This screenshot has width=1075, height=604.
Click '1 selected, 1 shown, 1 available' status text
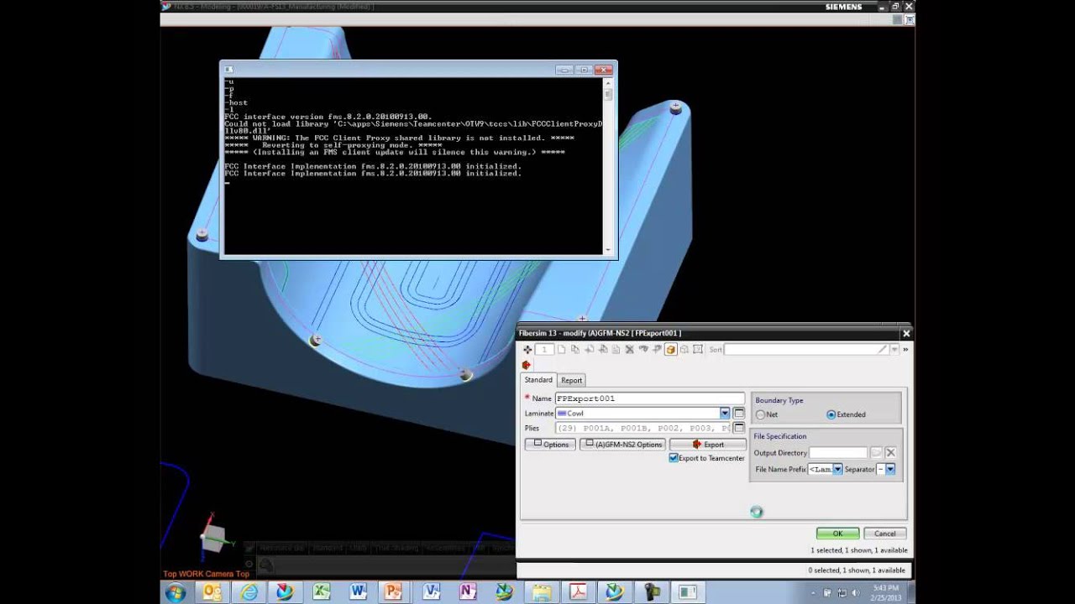click(x=858, y=550)
